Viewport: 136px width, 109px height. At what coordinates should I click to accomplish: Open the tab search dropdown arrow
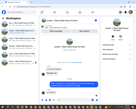(x=2, y=2)
